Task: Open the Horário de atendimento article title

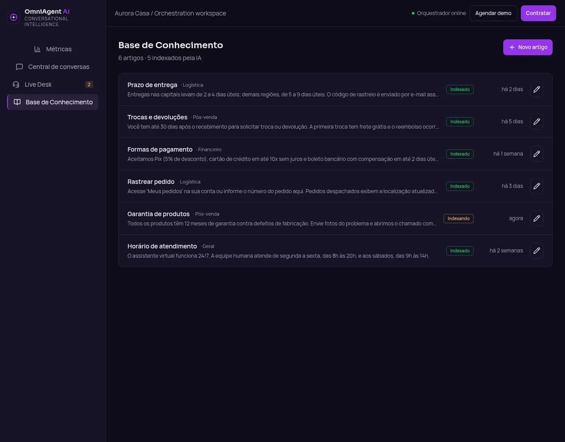Action: click(x=162, y=246)
